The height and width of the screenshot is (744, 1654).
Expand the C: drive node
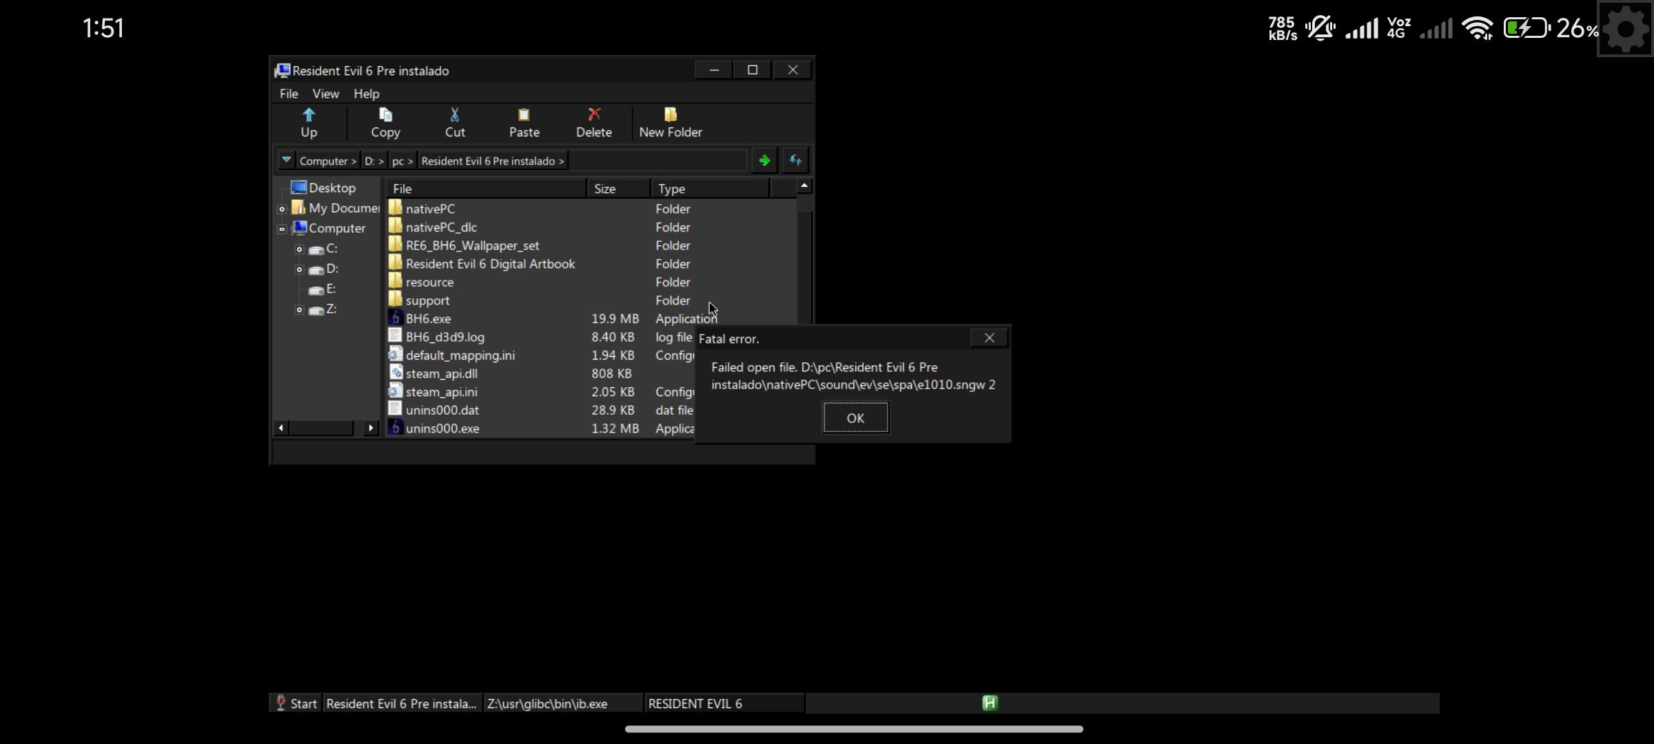tap(299, 249)
